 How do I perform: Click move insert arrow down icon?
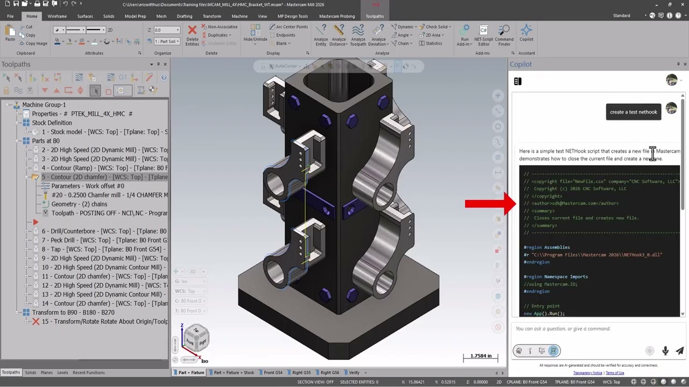pyautogui.click(x=45, y=90)
